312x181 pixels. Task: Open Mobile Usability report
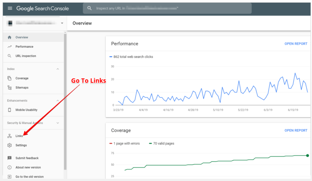[34, 110]
